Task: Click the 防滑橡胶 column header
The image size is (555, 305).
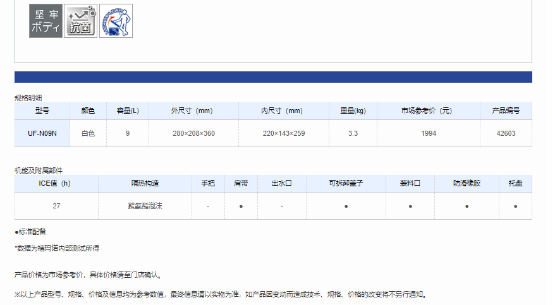Action: click(467, 183)
